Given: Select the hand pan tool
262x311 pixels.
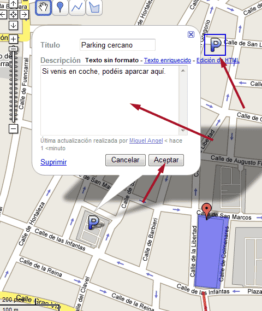Looking at the screenshot, I should point(43,8).
